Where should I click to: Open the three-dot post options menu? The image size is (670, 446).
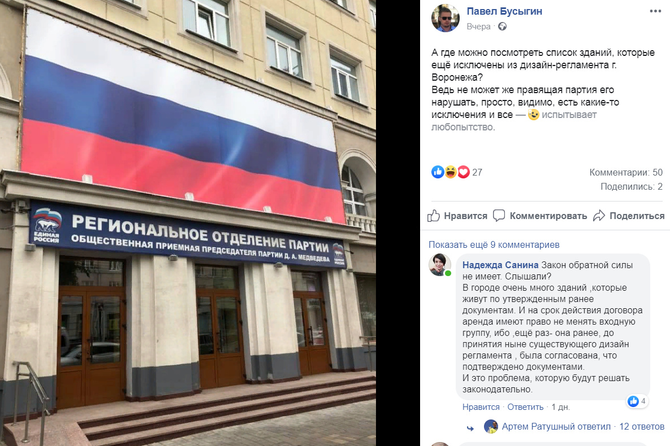pos(655,11)
